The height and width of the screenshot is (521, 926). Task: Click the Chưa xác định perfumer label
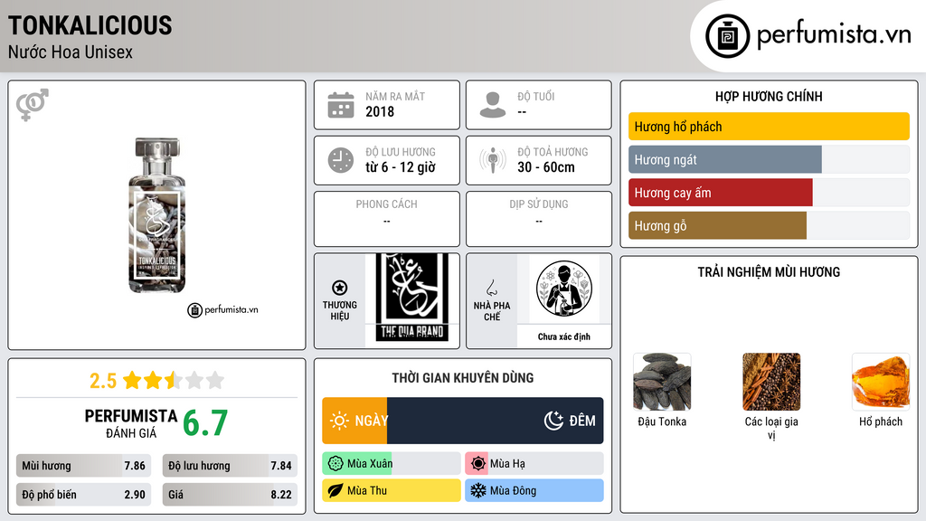coord(564,336)
